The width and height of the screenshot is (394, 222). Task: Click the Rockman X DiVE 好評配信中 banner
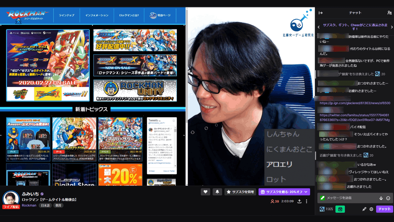[x=135, y=40]
